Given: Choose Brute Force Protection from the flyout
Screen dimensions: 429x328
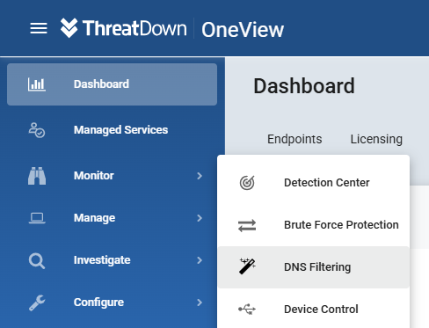Looking at the screenshot, I should point(314,225).
